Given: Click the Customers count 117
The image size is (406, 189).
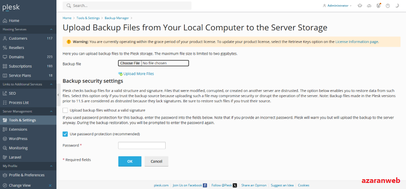Looking at the screenshot, I should (50, 38).
